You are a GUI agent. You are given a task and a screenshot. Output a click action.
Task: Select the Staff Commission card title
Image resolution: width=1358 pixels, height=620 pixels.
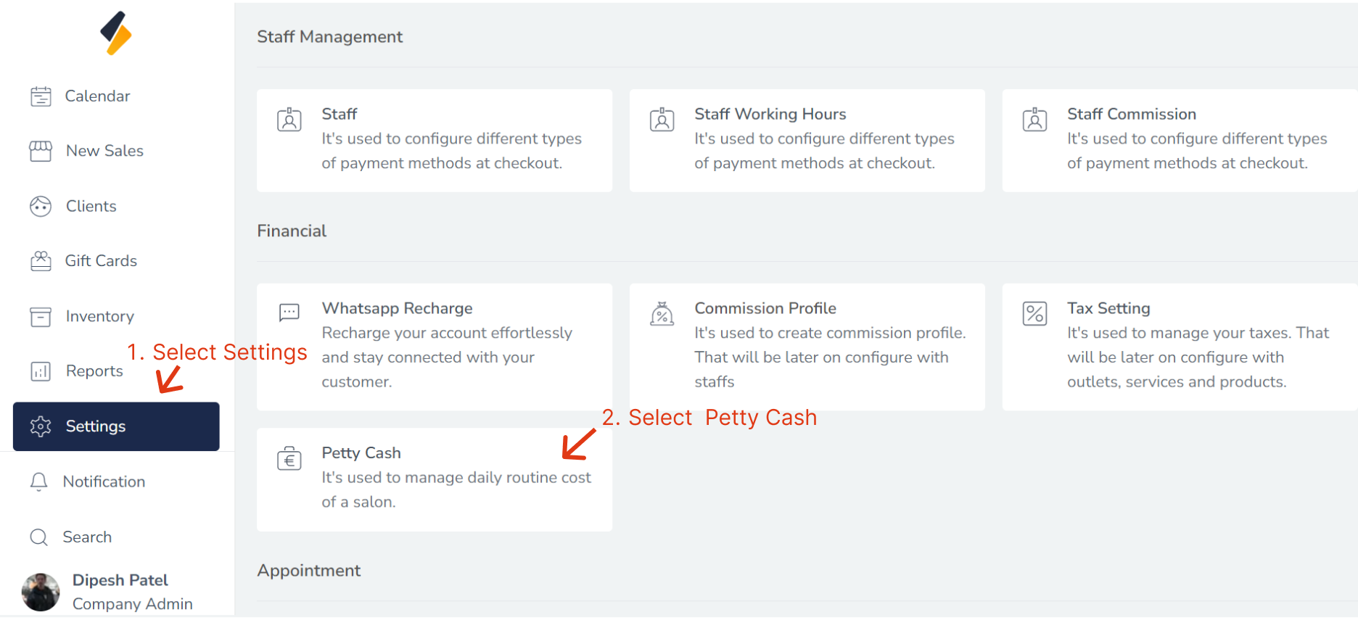tap(1131, 115)
